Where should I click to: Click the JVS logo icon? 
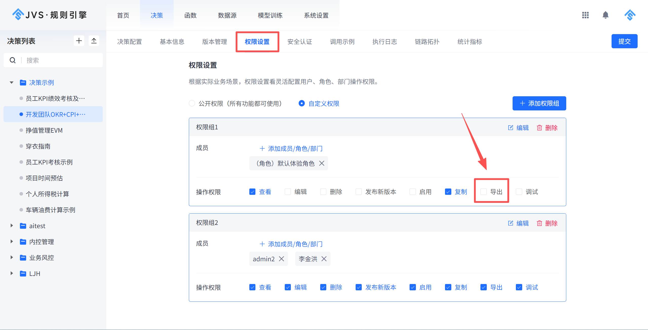tap(18, 14)
